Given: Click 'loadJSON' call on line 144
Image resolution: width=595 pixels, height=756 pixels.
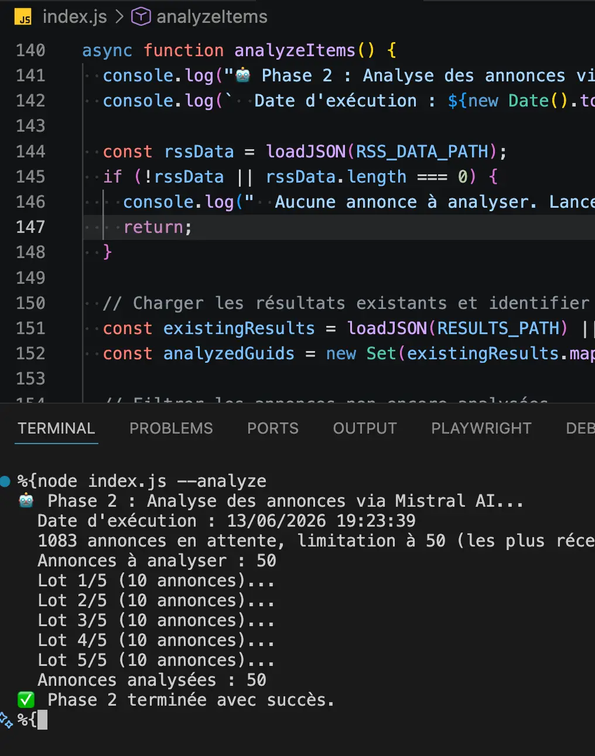Looking at the screenshot, I should click(306, 152).
